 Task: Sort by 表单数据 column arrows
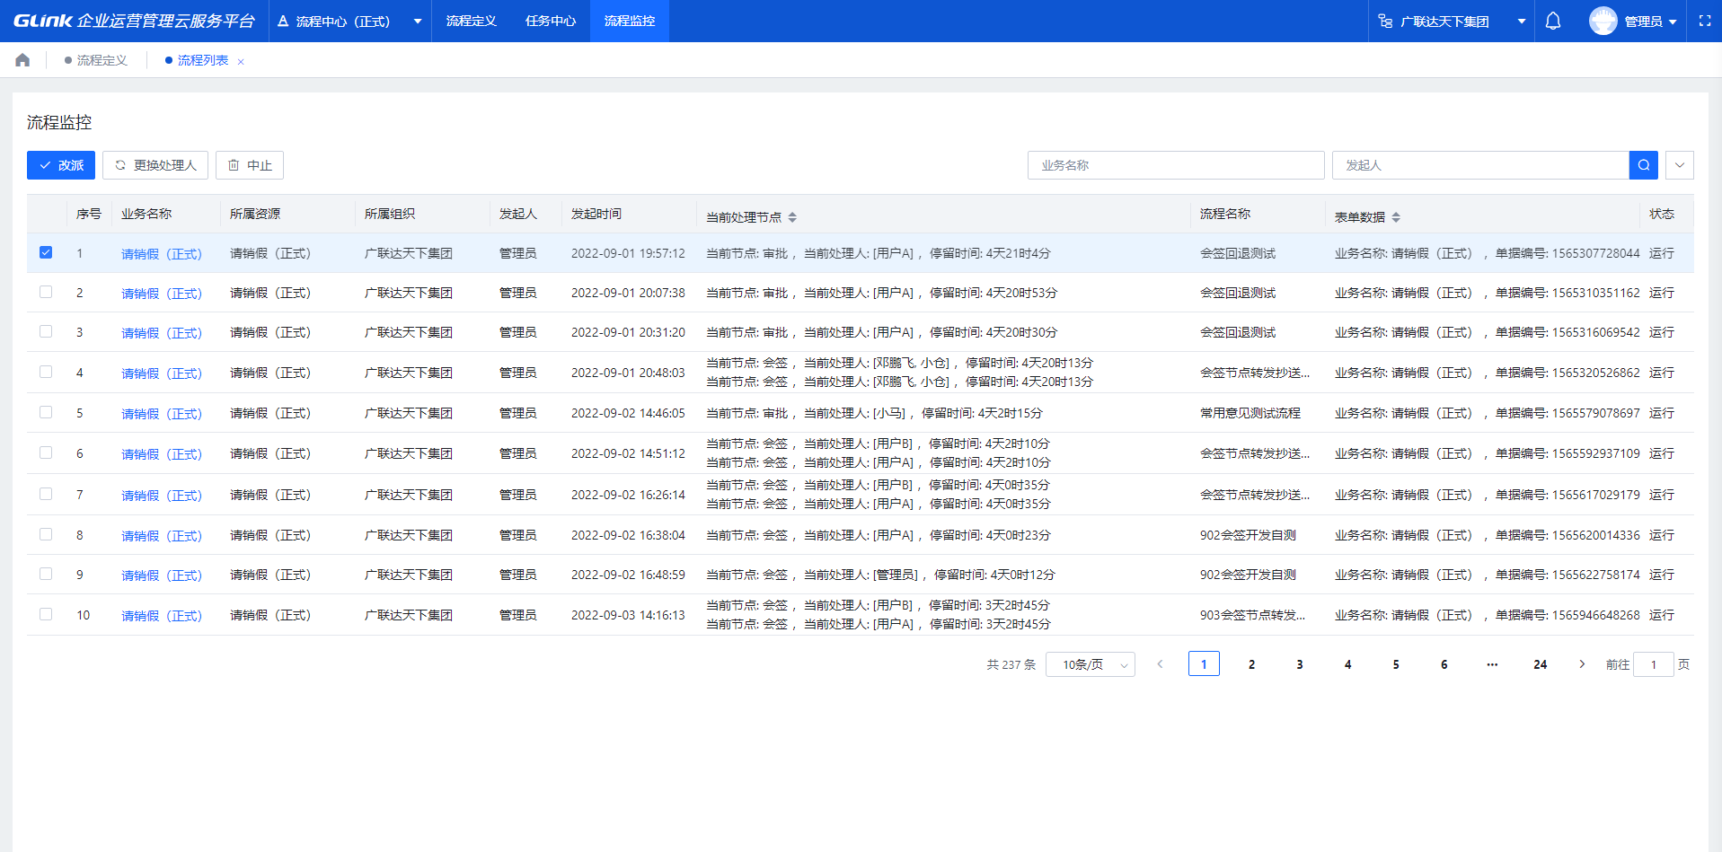[x=1396, y=217]
